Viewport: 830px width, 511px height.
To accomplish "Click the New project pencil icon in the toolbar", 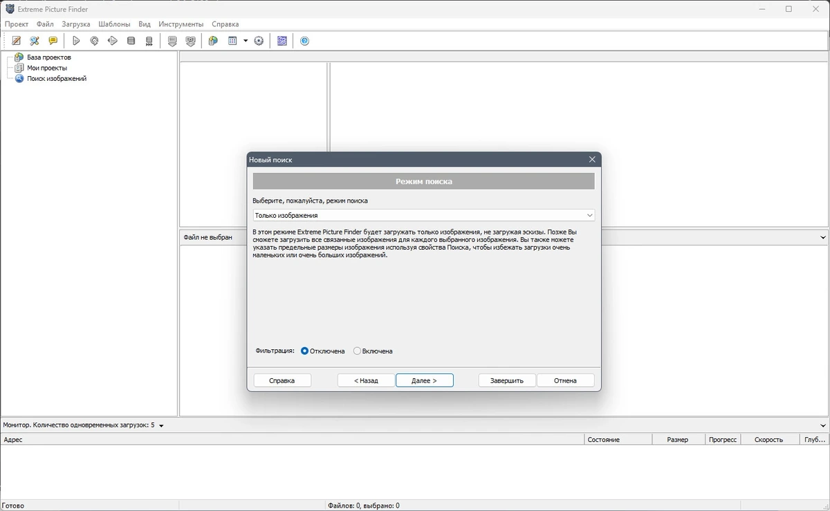I will point(17,41).
